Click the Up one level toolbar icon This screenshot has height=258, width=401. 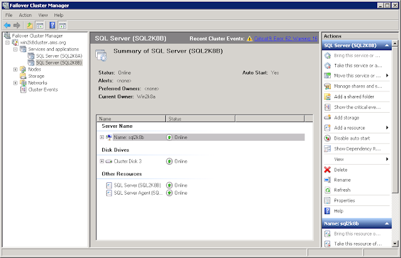(29, 25)
